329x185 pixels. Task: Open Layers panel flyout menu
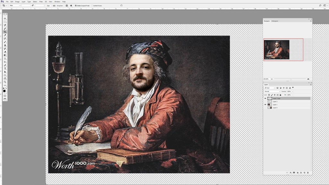coord(311,84)
